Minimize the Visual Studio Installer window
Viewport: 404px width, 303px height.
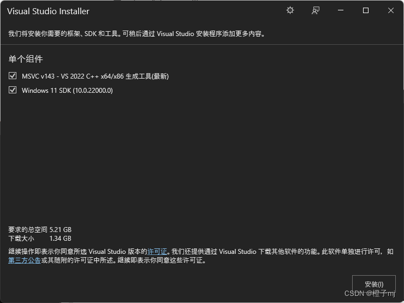coord(341,10)
